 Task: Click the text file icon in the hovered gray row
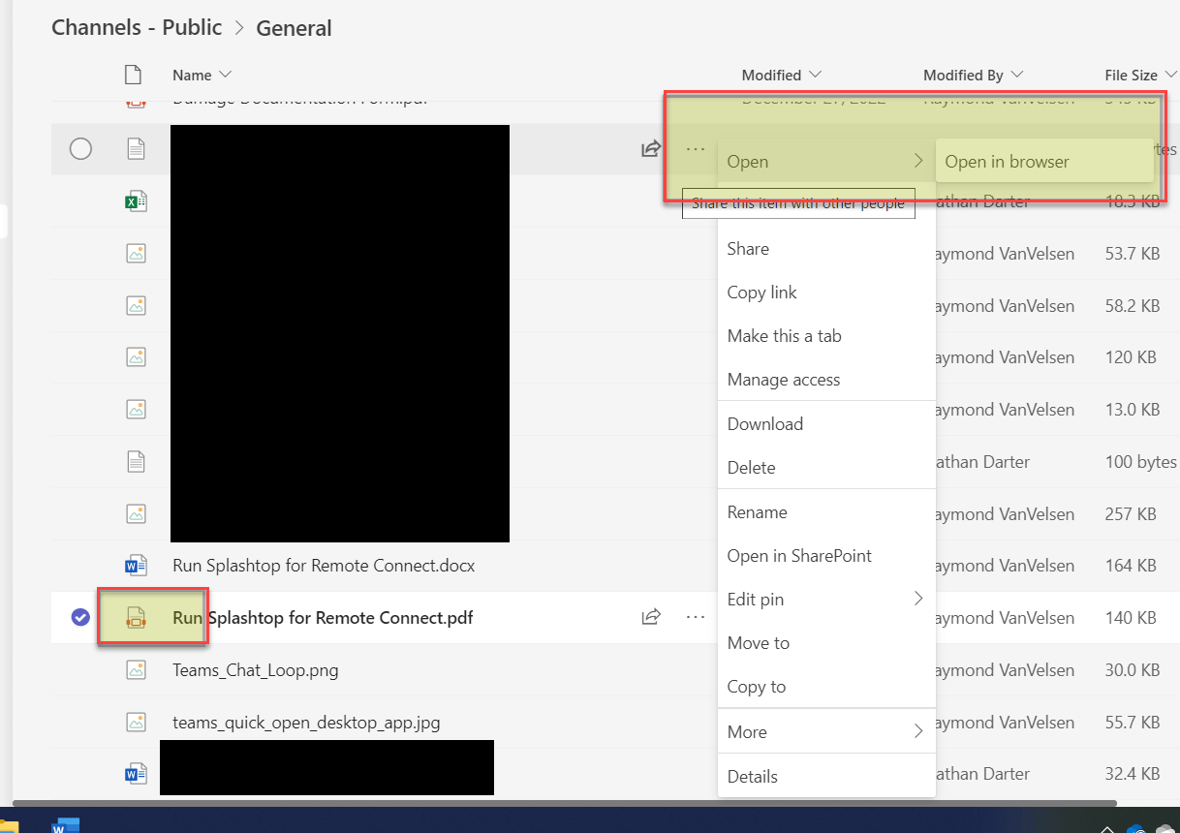pyautogui.click(x=137, y=149)
